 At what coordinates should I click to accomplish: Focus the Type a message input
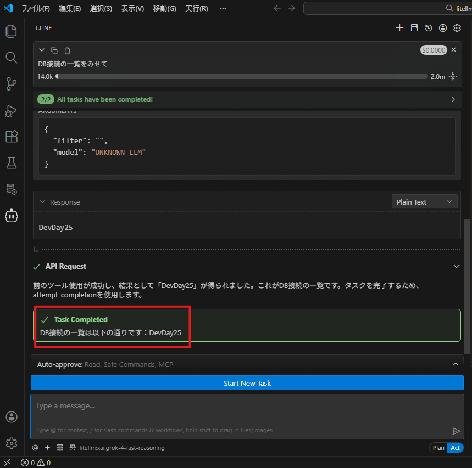coord(247,416)
